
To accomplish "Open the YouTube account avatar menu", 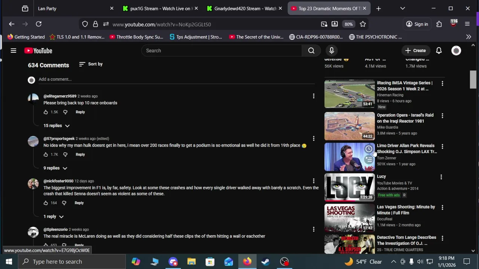I will click(x=456, y=50).
